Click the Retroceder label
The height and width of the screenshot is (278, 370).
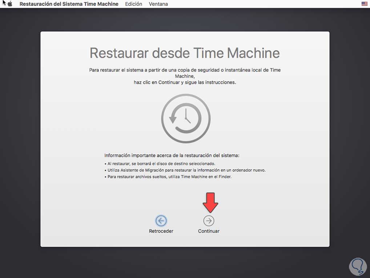161,231
